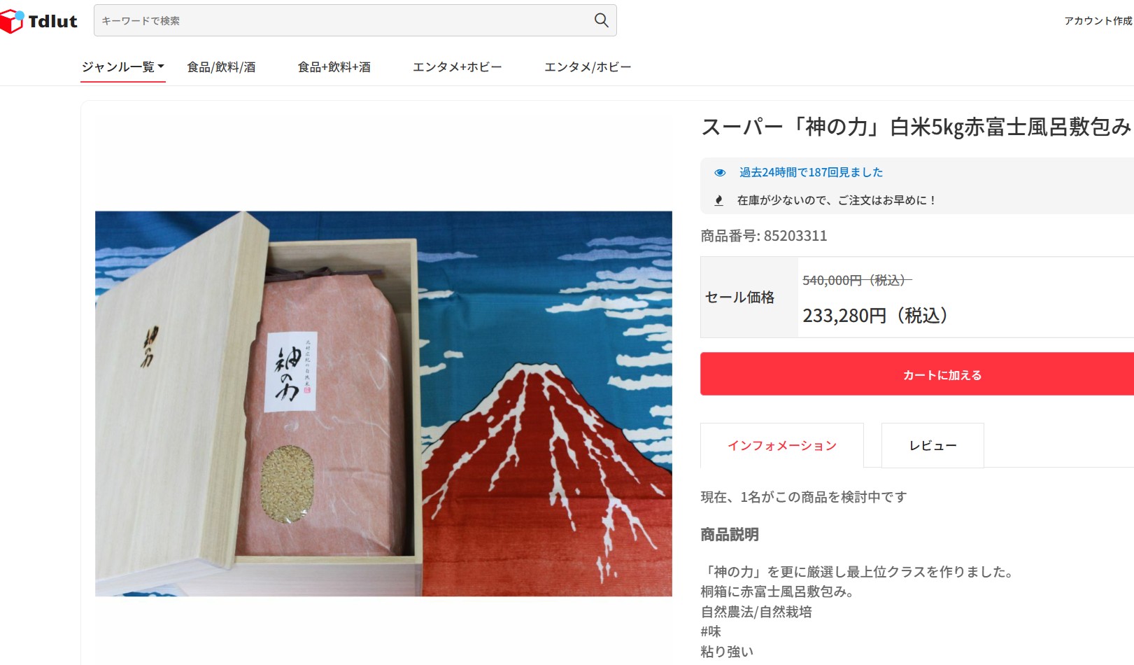Click the 過去24時間で187回見ました text
This screenshot has height=665, width=1134.
point(811,172)
